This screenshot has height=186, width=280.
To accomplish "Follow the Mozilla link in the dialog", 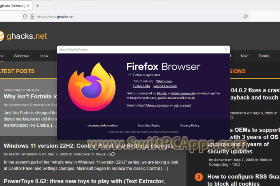I will click(162, 93).
